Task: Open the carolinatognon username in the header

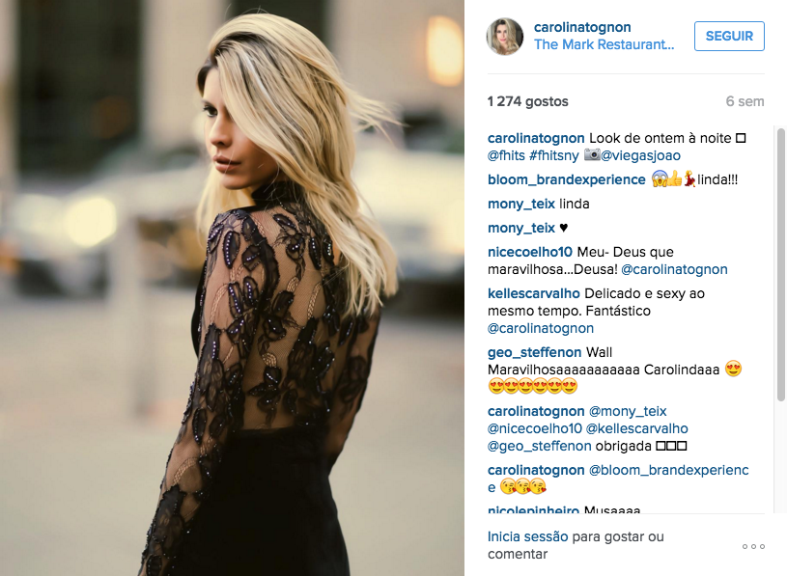Action: [x=582, y=27]
